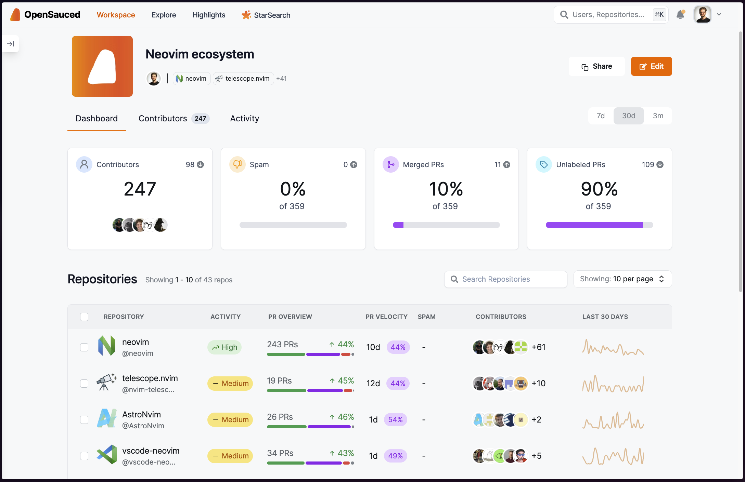
Task: Click the Unlabeled PRs tag icon
Action: 543,164
